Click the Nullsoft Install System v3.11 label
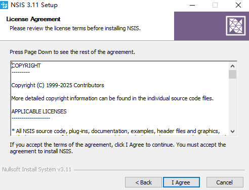249x190 pixels. (x=36, y=169)
